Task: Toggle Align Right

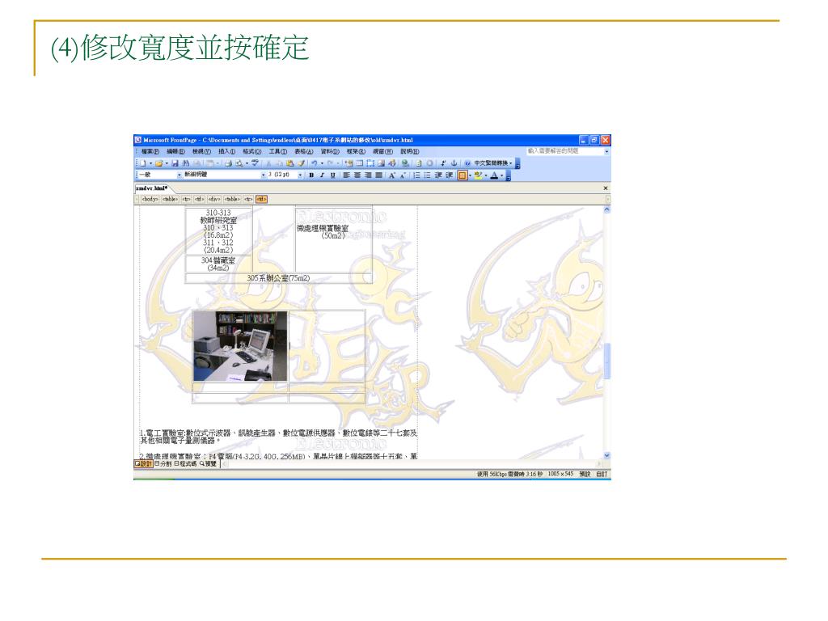Action: tap(368, 175)
